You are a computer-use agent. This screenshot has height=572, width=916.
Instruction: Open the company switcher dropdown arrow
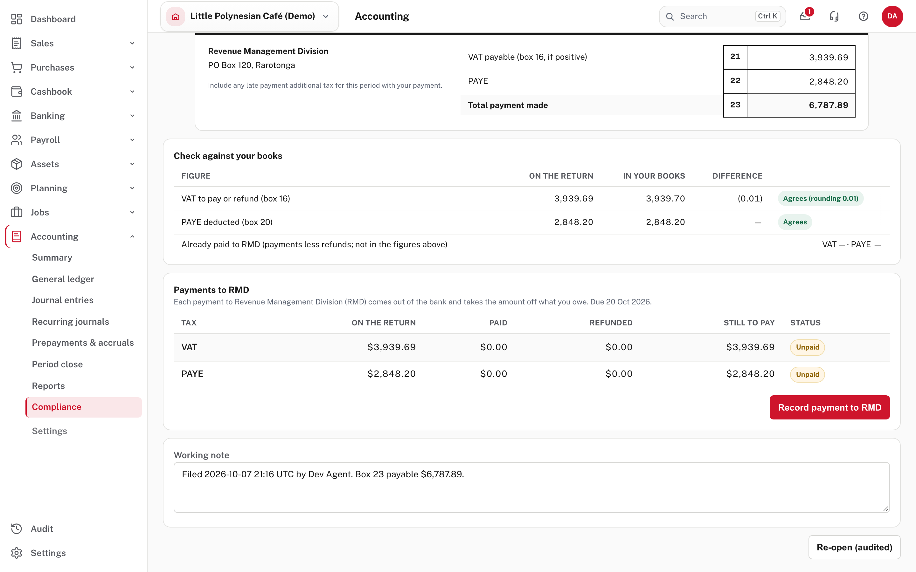[325, 16]
